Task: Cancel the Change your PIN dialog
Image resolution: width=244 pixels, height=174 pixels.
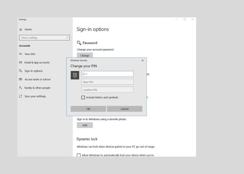Action: pos(124,108)
